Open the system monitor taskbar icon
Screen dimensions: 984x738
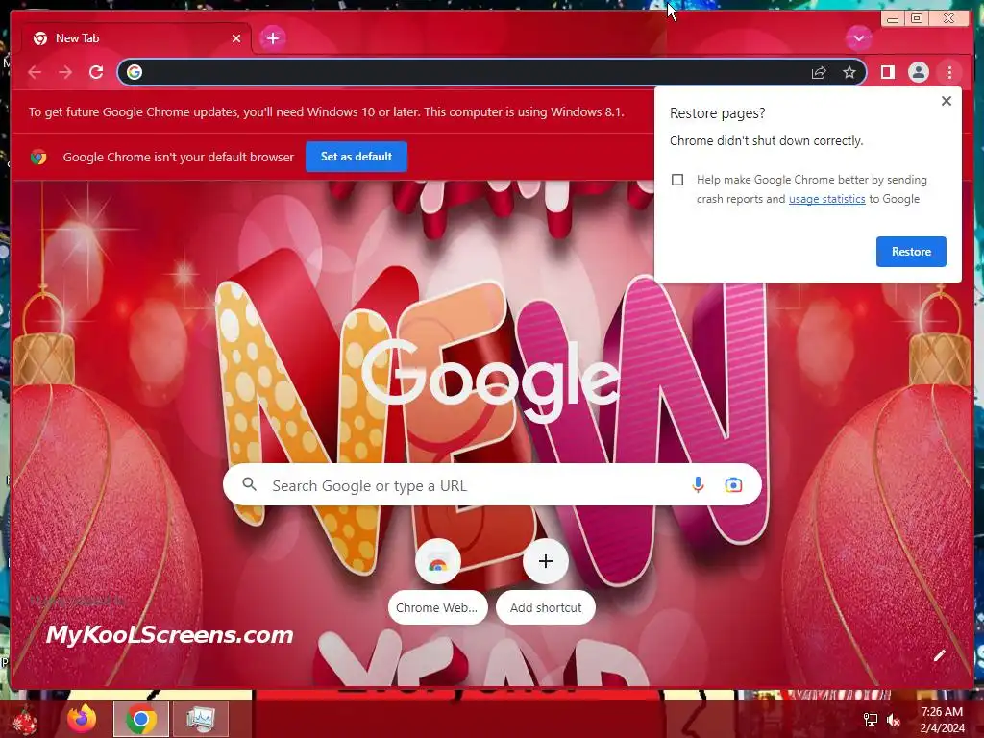pos(200,719)
